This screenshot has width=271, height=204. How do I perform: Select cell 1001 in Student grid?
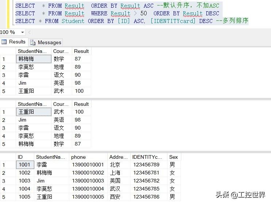coord(25,165)
